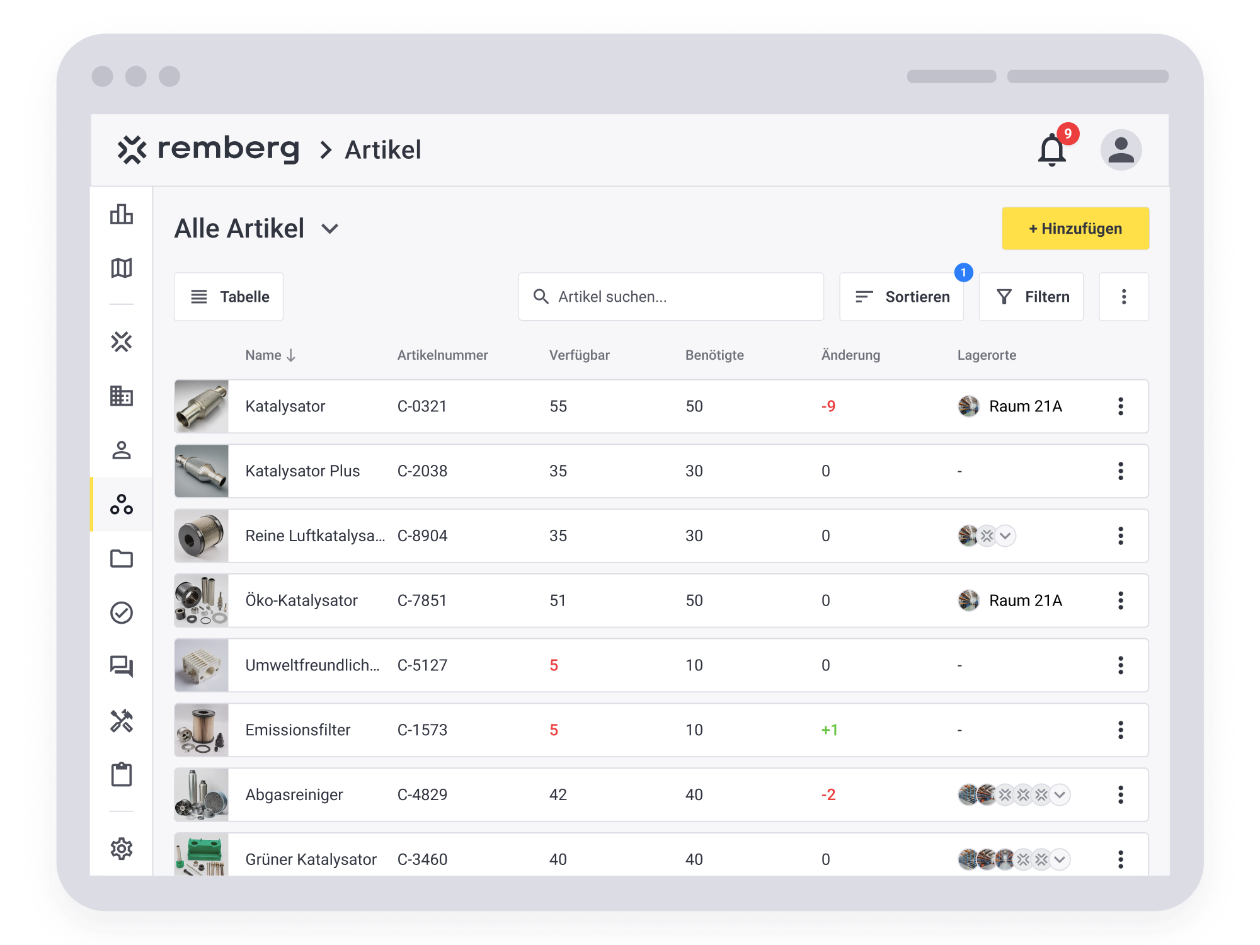Open the clipboard sidebar icon
The height and width of the screenshot is (945, 1260).
(122, 774)
